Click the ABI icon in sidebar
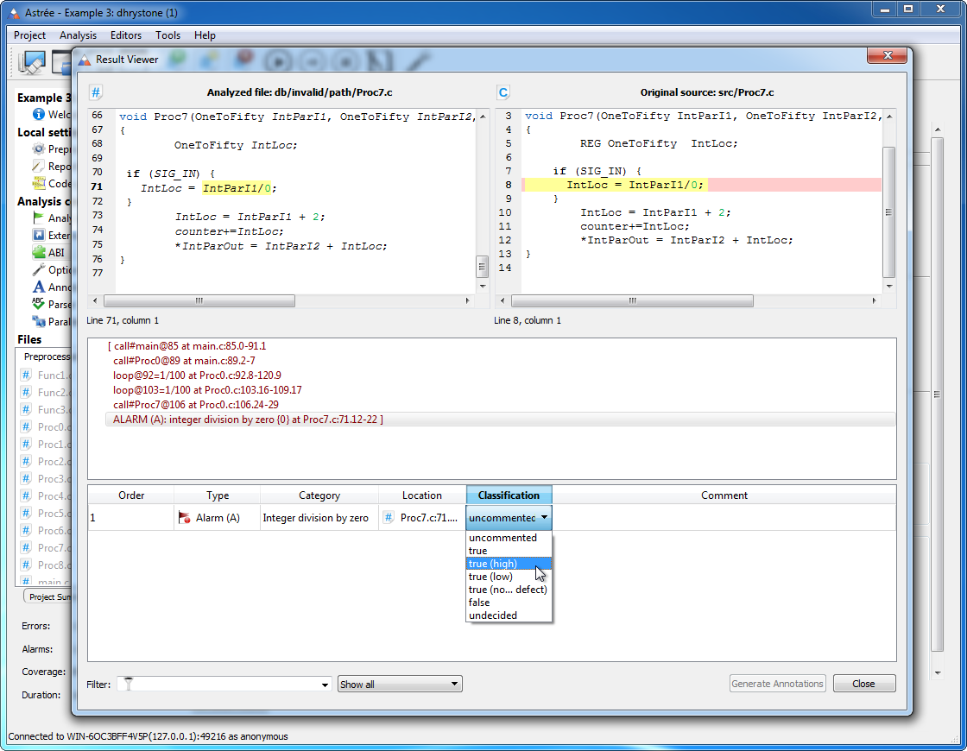 pyautogui.click(x=38, y=252)
